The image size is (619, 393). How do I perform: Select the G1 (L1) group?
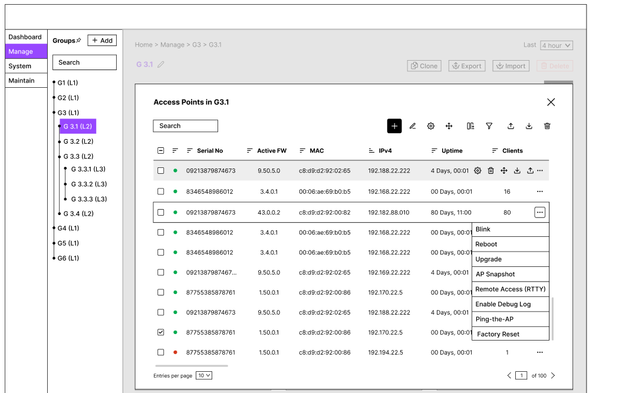(68, 82)
